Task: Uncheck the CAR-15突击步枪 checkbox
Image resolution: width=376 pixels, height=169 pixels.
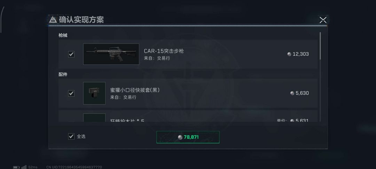Action: point(71,54)
